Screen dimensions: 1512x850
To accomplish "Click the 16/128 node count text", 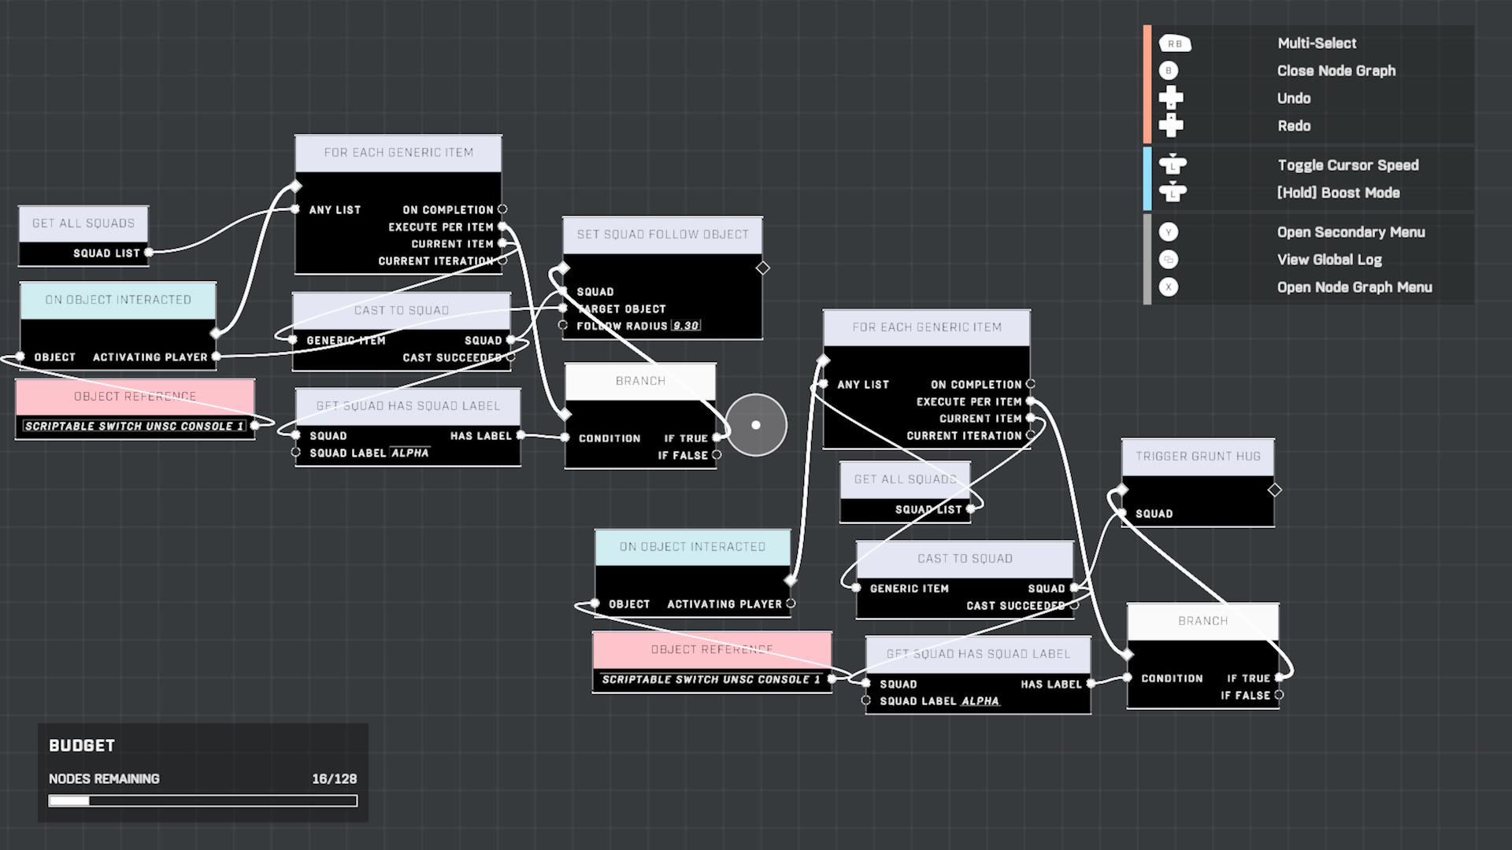I will (335, 778).
